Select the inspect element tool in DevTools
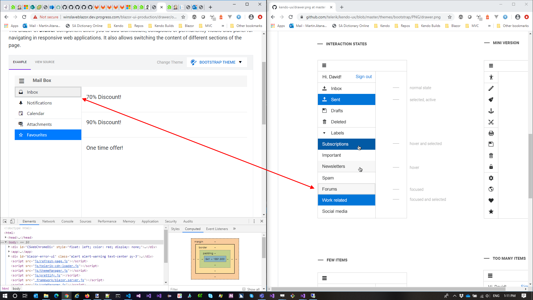 [x=4, y=221]
